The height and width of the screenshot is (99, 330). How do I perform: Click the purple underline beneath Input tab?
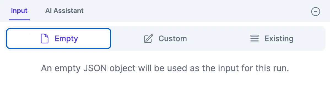click(19, 20)
